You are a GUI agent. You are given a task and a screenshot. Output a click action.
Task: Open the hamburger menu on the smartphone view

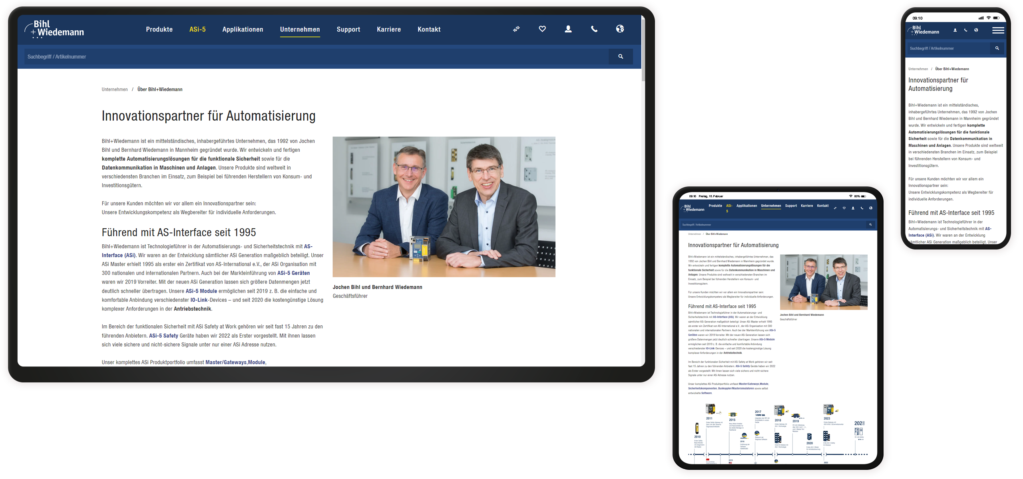(998, 30)
